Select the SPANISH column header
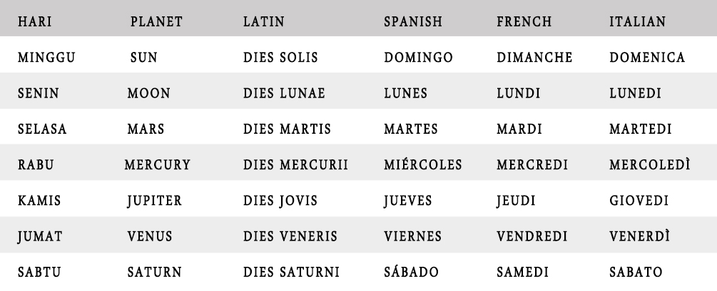 (413, 21)
